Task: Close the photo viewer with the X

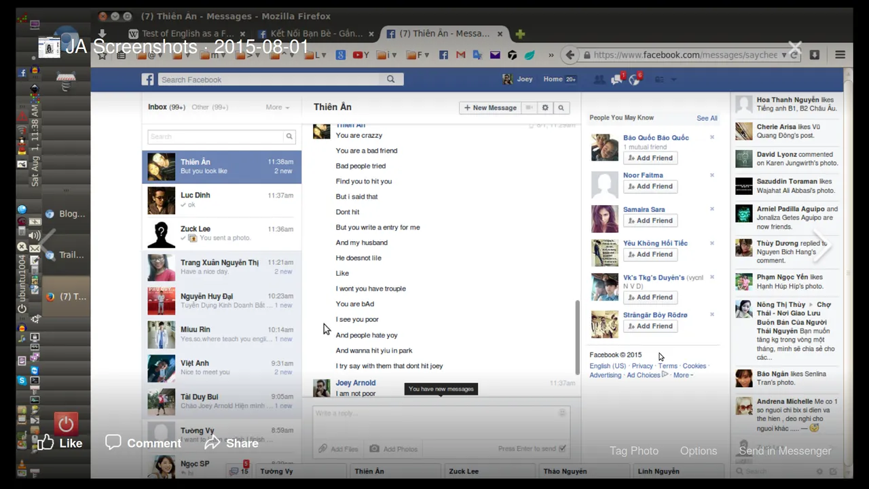Action: (795, 48)
